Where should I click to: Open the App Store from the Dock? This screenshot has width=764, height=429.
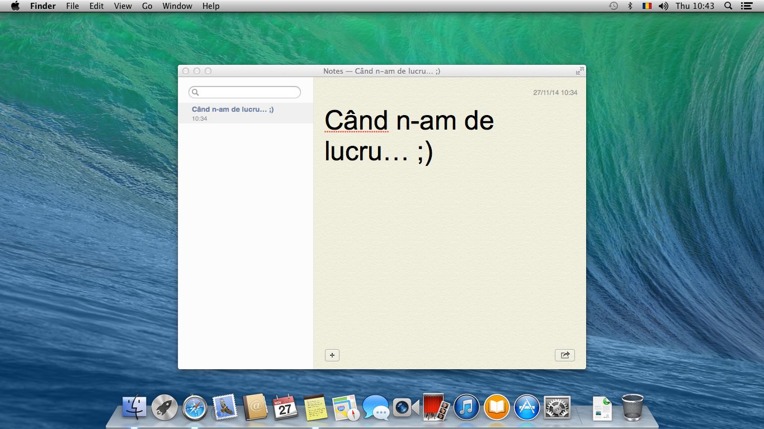[x=527, y=408]
